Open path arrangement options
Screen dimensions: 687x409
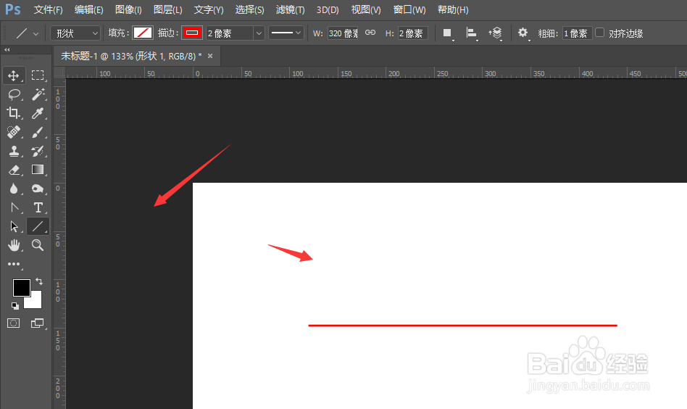[496, 33]
